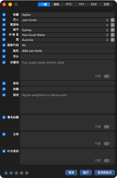Click the plus icon next to New South Wales

112,35
